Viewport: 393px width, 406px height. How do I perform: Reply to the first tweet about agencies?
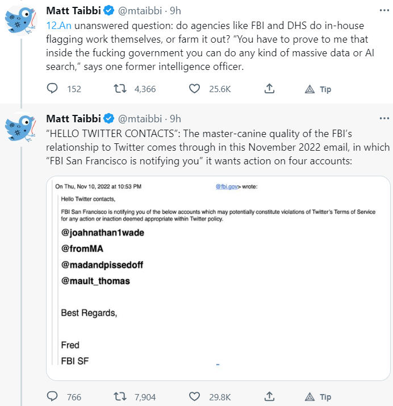click(52, 89)
